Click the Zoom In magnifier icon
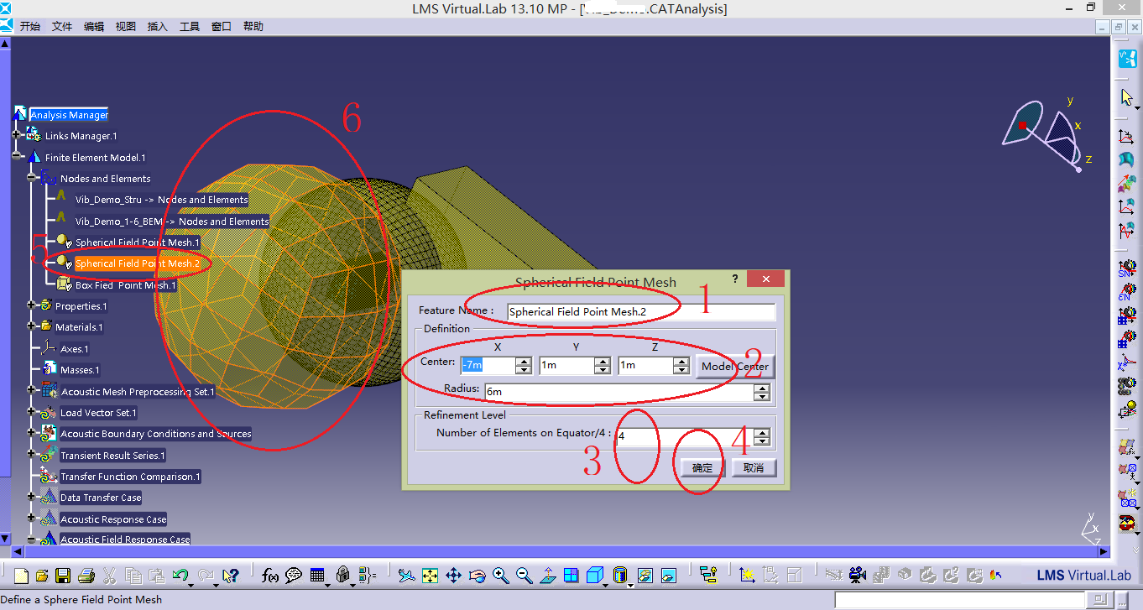Screen dimensions: 1143x610 (x=500, y=576)
